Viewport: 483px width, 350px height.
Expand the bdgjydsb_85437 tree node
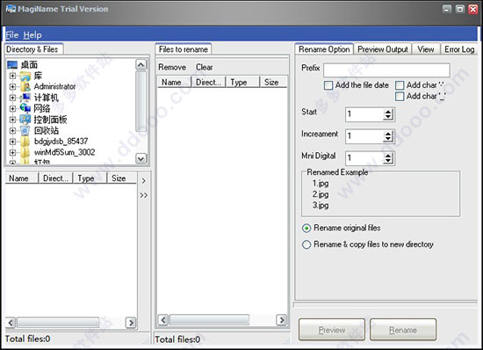[x=12, y=142]
